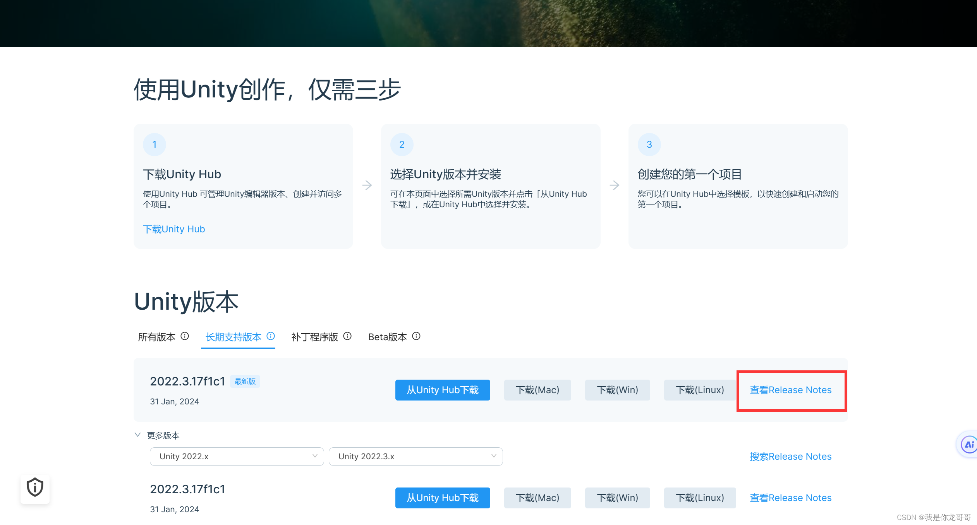Open 搜索Release Notes link
Viewport: 977px width, 525px height.
[790, 457]
